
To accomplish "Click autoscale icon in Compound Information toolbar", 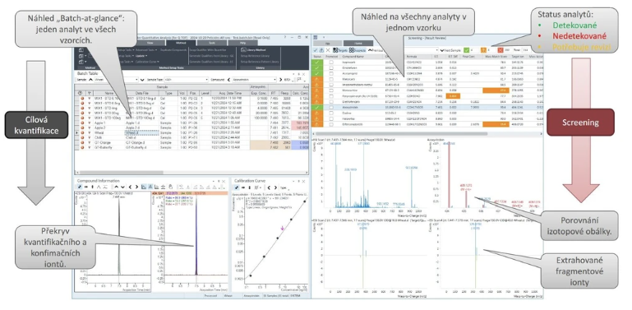I will tap(80, 187).
